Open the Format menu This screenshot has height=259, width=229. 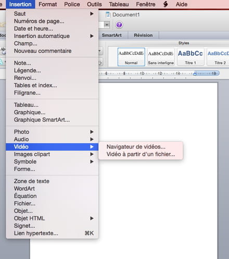(48, 4)
